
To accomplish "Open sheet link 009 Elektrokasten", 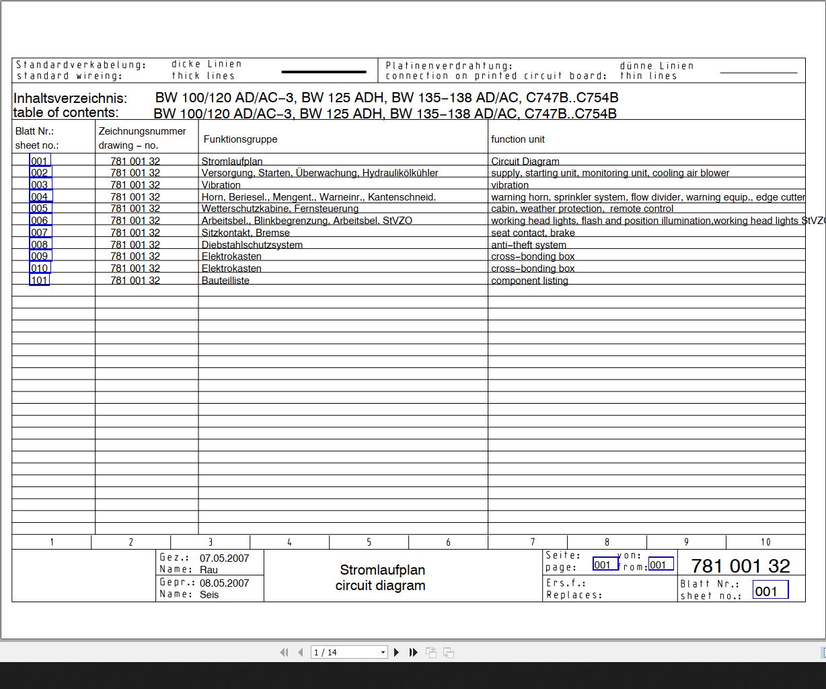I will pos(40,256).
